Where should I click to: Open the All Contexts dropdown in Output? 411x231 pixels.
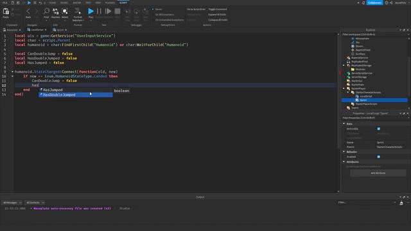(35, 203)
